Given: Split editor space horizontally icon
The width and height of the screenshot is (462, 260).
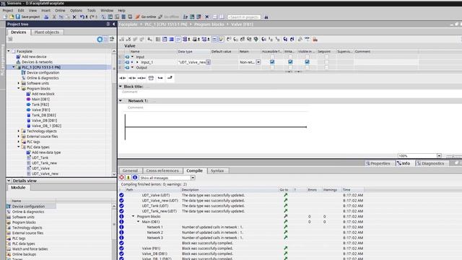Looking at the screenshot, I should click(x=215, y=17).
